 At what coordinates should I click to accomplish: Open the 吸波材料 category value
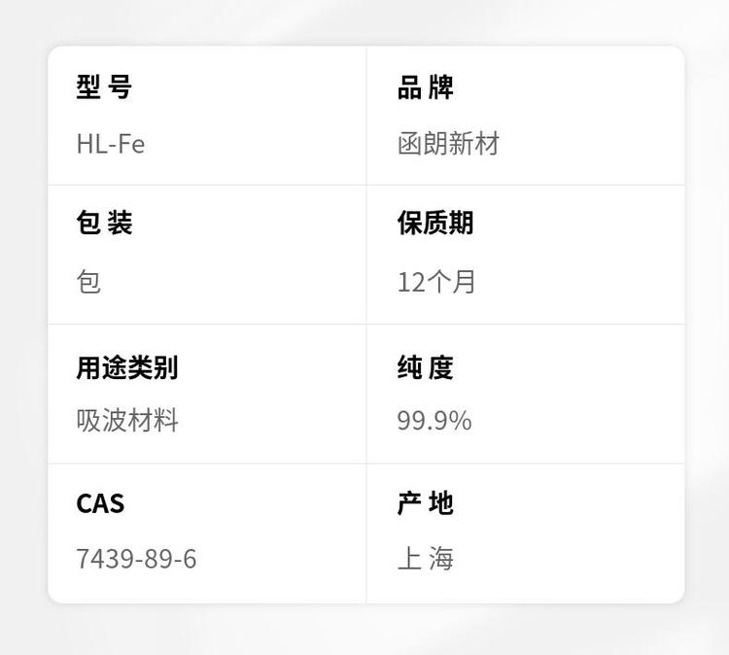tap(127, 421)
